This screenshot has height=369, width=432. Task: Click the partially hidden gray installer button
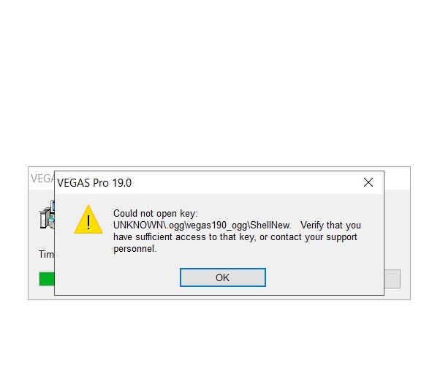click(393, 279)
